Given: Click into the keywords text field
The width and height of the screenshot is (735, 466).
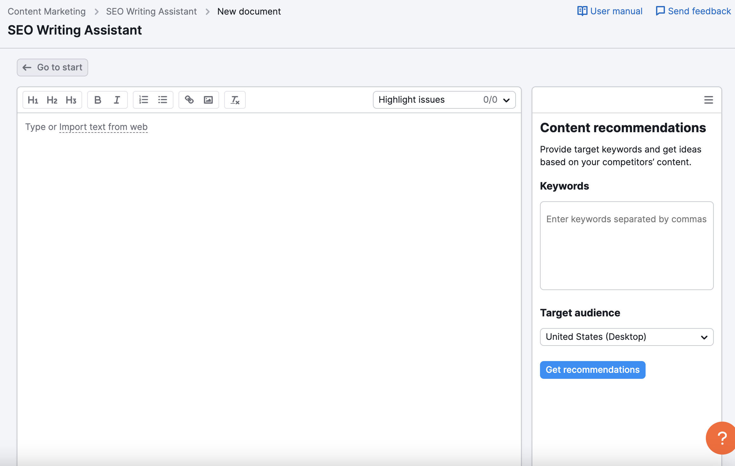Looking at the screenshot, I should (627, 246).
